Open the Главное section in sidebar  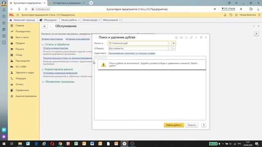click(x=20, y=26)
